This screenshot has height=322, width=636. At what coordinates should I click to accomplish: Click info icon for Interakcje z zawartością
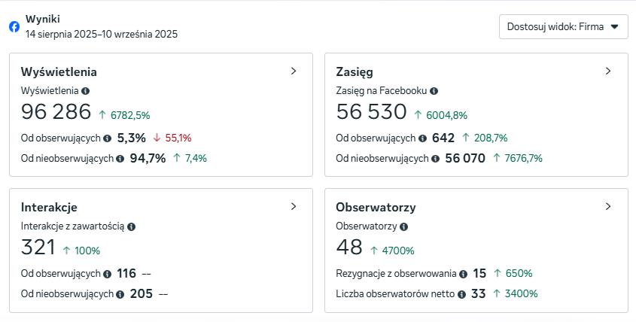click(x=132, y=226)
